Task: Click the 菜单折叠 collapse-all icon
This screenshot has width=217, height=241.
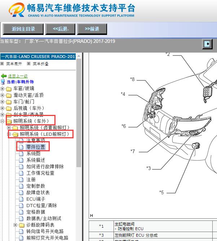Action: (28, 63)
